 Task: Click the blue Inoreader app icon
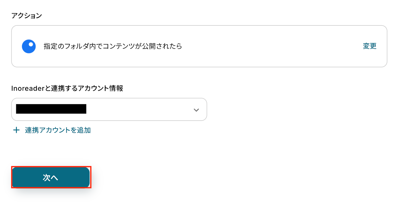[29, 46]
